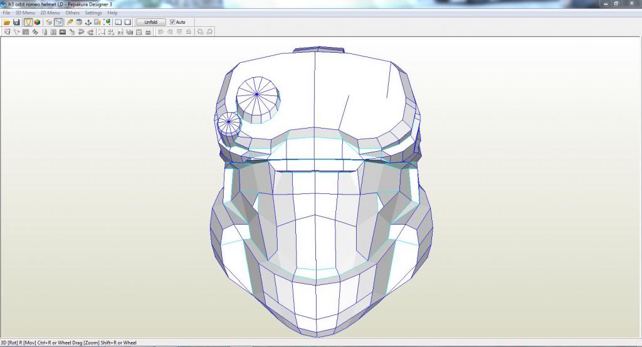Click the blue cylinder icon in toolbar
The height and width of the screenshot is (347, 642).
pyautogui.click(x=79, y=22)
